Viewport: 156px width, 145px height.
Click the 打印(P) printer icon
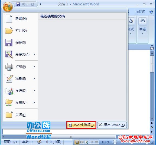pos(9,67)
